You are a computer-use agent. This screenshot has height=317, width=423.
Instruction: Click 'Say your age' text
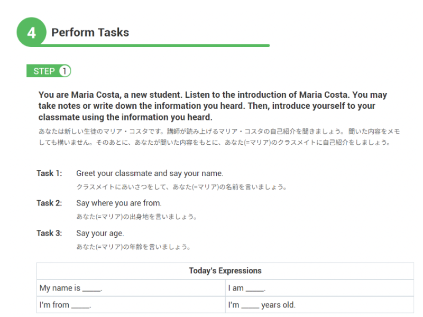coord(100,233)
